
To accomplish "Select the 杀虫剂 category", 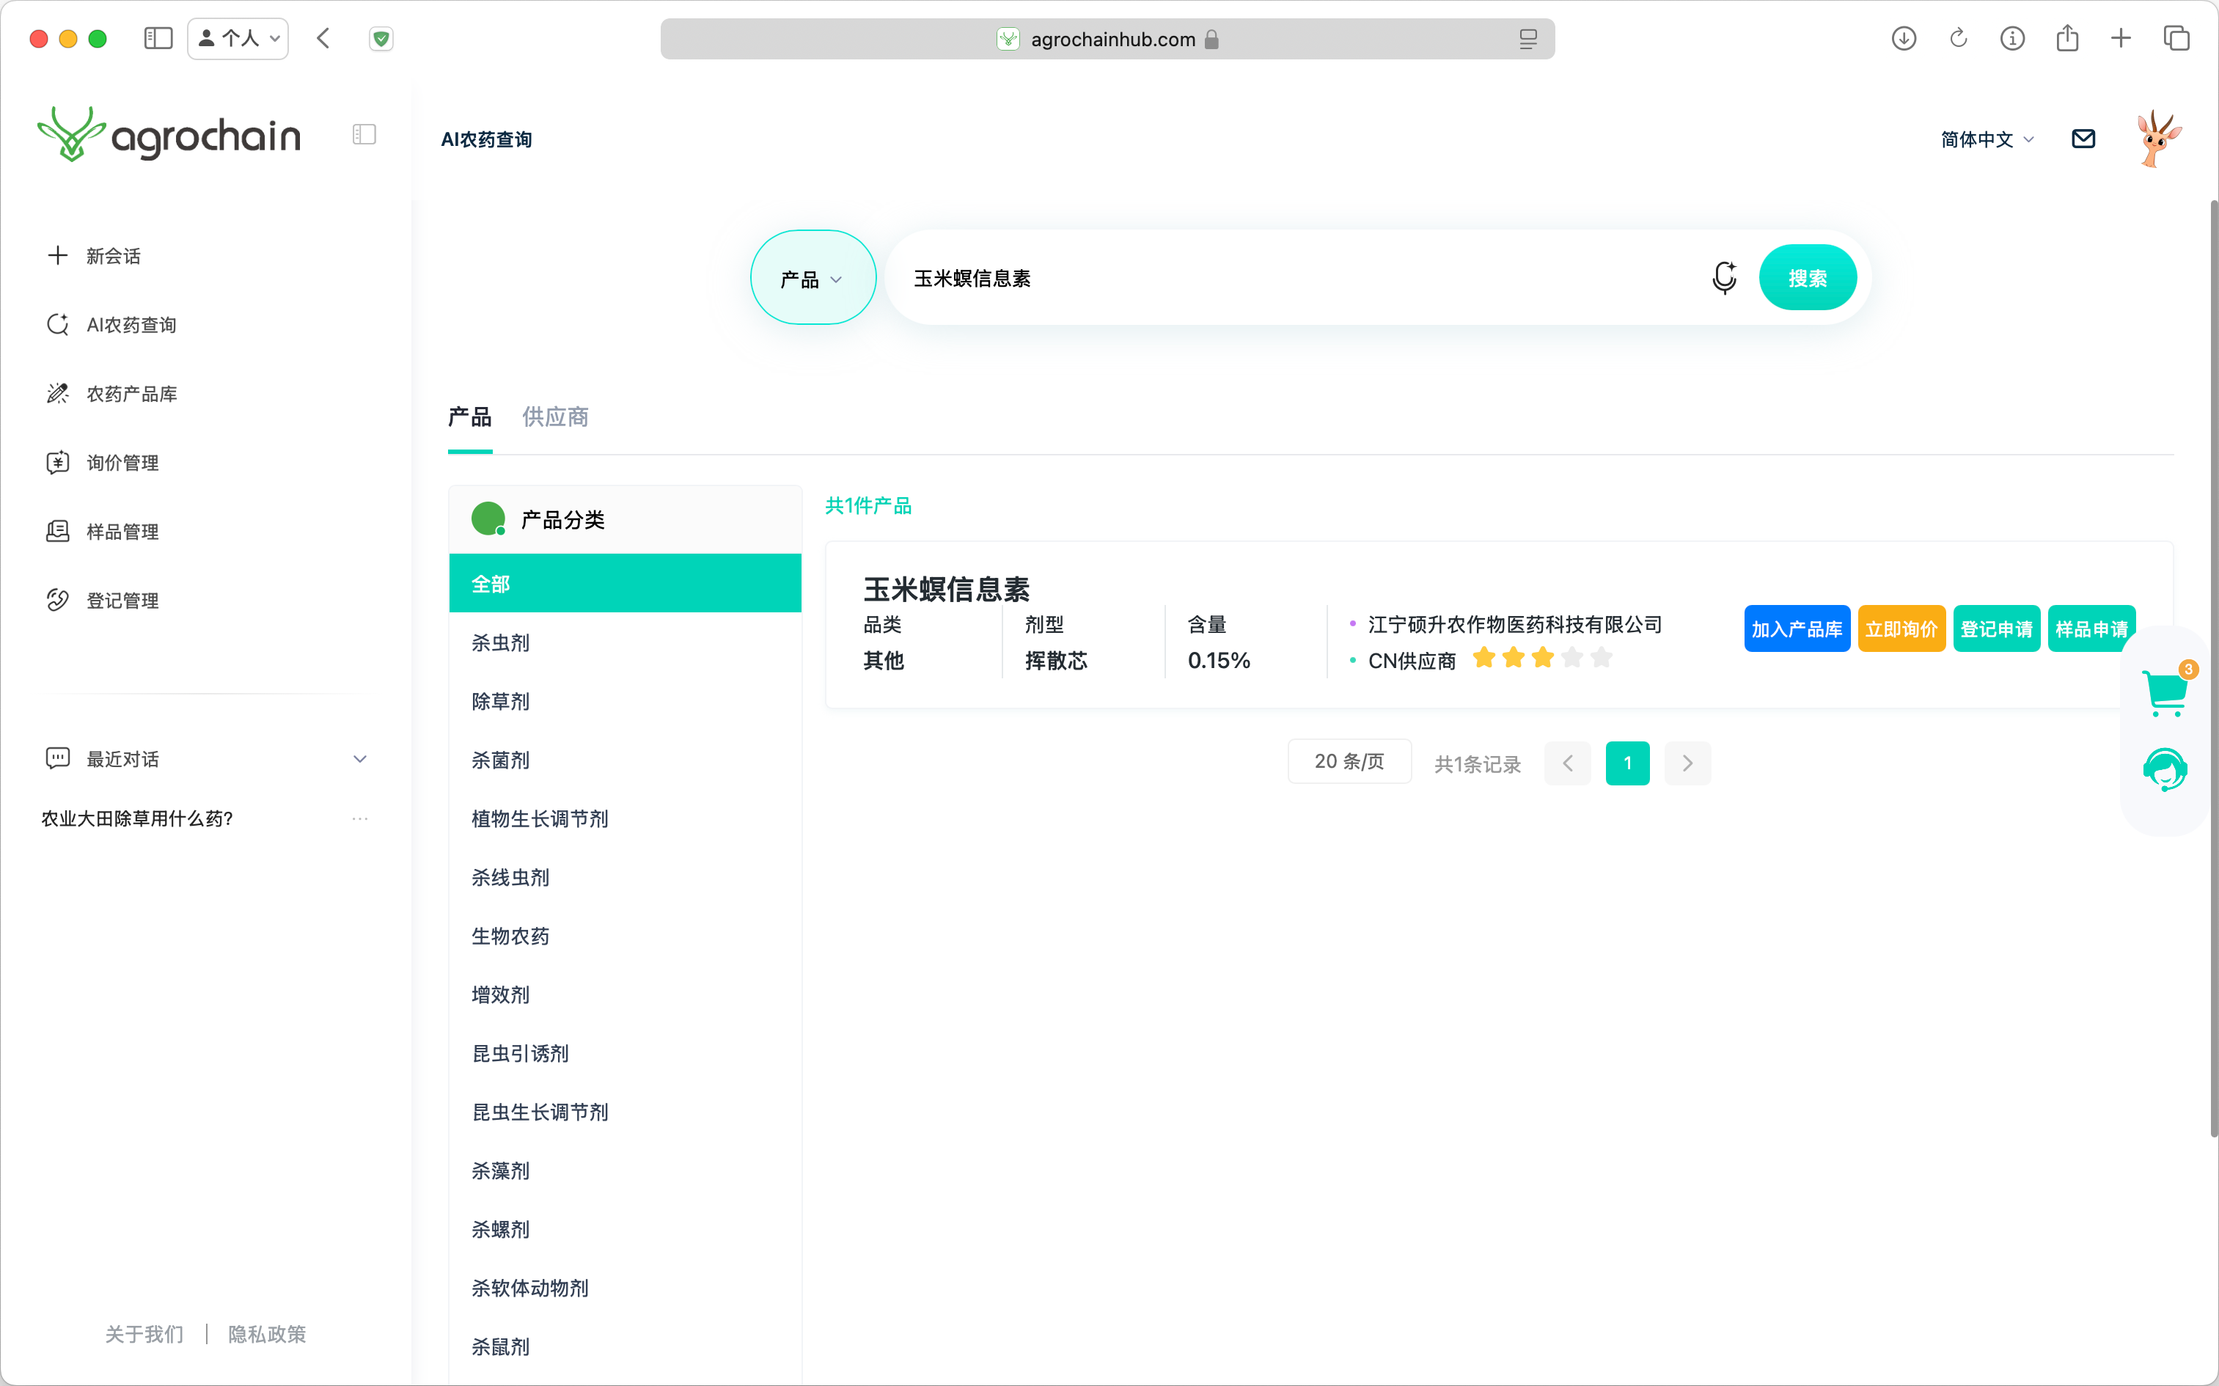I will [x=500, y=642].
